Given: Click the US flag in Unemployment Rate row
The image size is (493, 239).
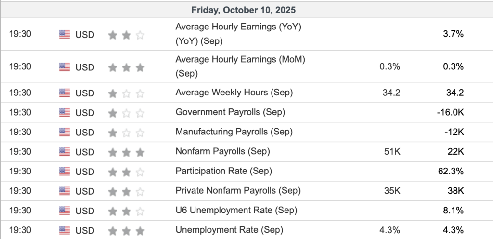Looking at the screenshot, I should click(65, 230).
